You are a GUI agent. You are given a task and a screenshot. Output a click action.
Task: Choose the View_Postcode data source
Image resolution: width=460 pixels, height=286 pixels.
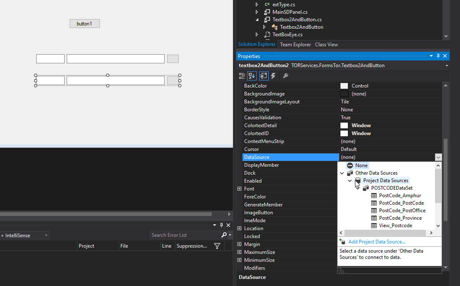[395, 226]
